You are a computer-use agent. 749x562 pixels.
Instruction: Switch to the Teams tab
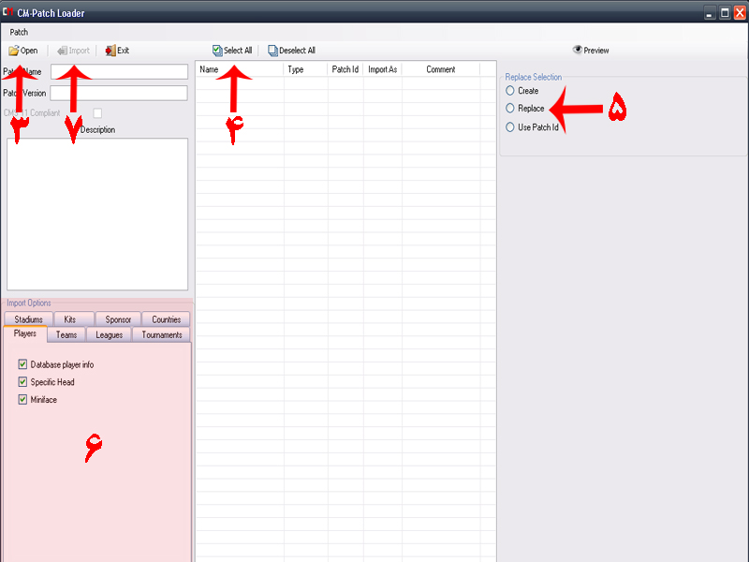pos(66,334)
